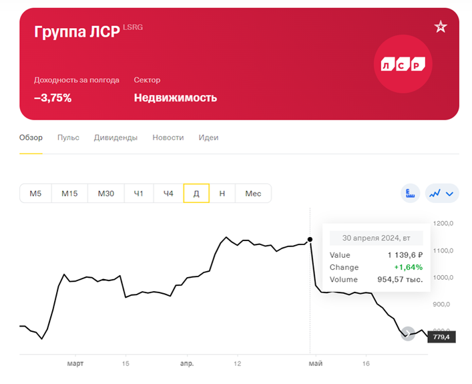The height and width of the screenshot is (384, 472).
Task: Add Группа ЛСР to favorites with the star
Action: click(441, 27)
